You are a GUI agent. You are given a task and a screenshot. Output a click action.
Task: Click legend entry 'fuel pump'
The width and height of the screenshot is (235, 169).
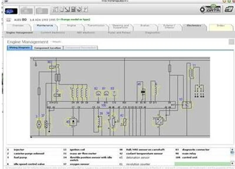[x=20, y=157]
